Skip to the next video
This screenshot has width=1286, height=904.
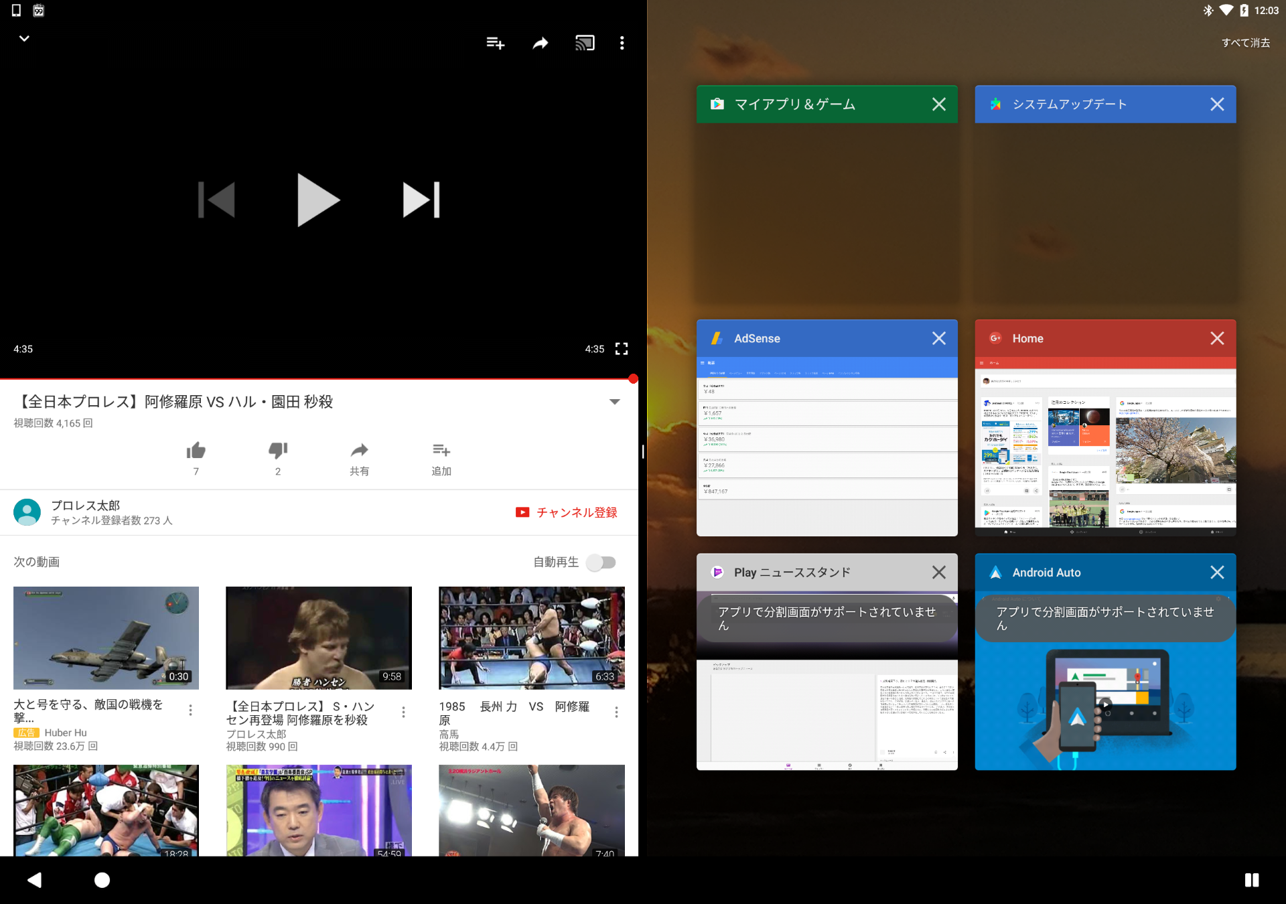tap(421, 200)
